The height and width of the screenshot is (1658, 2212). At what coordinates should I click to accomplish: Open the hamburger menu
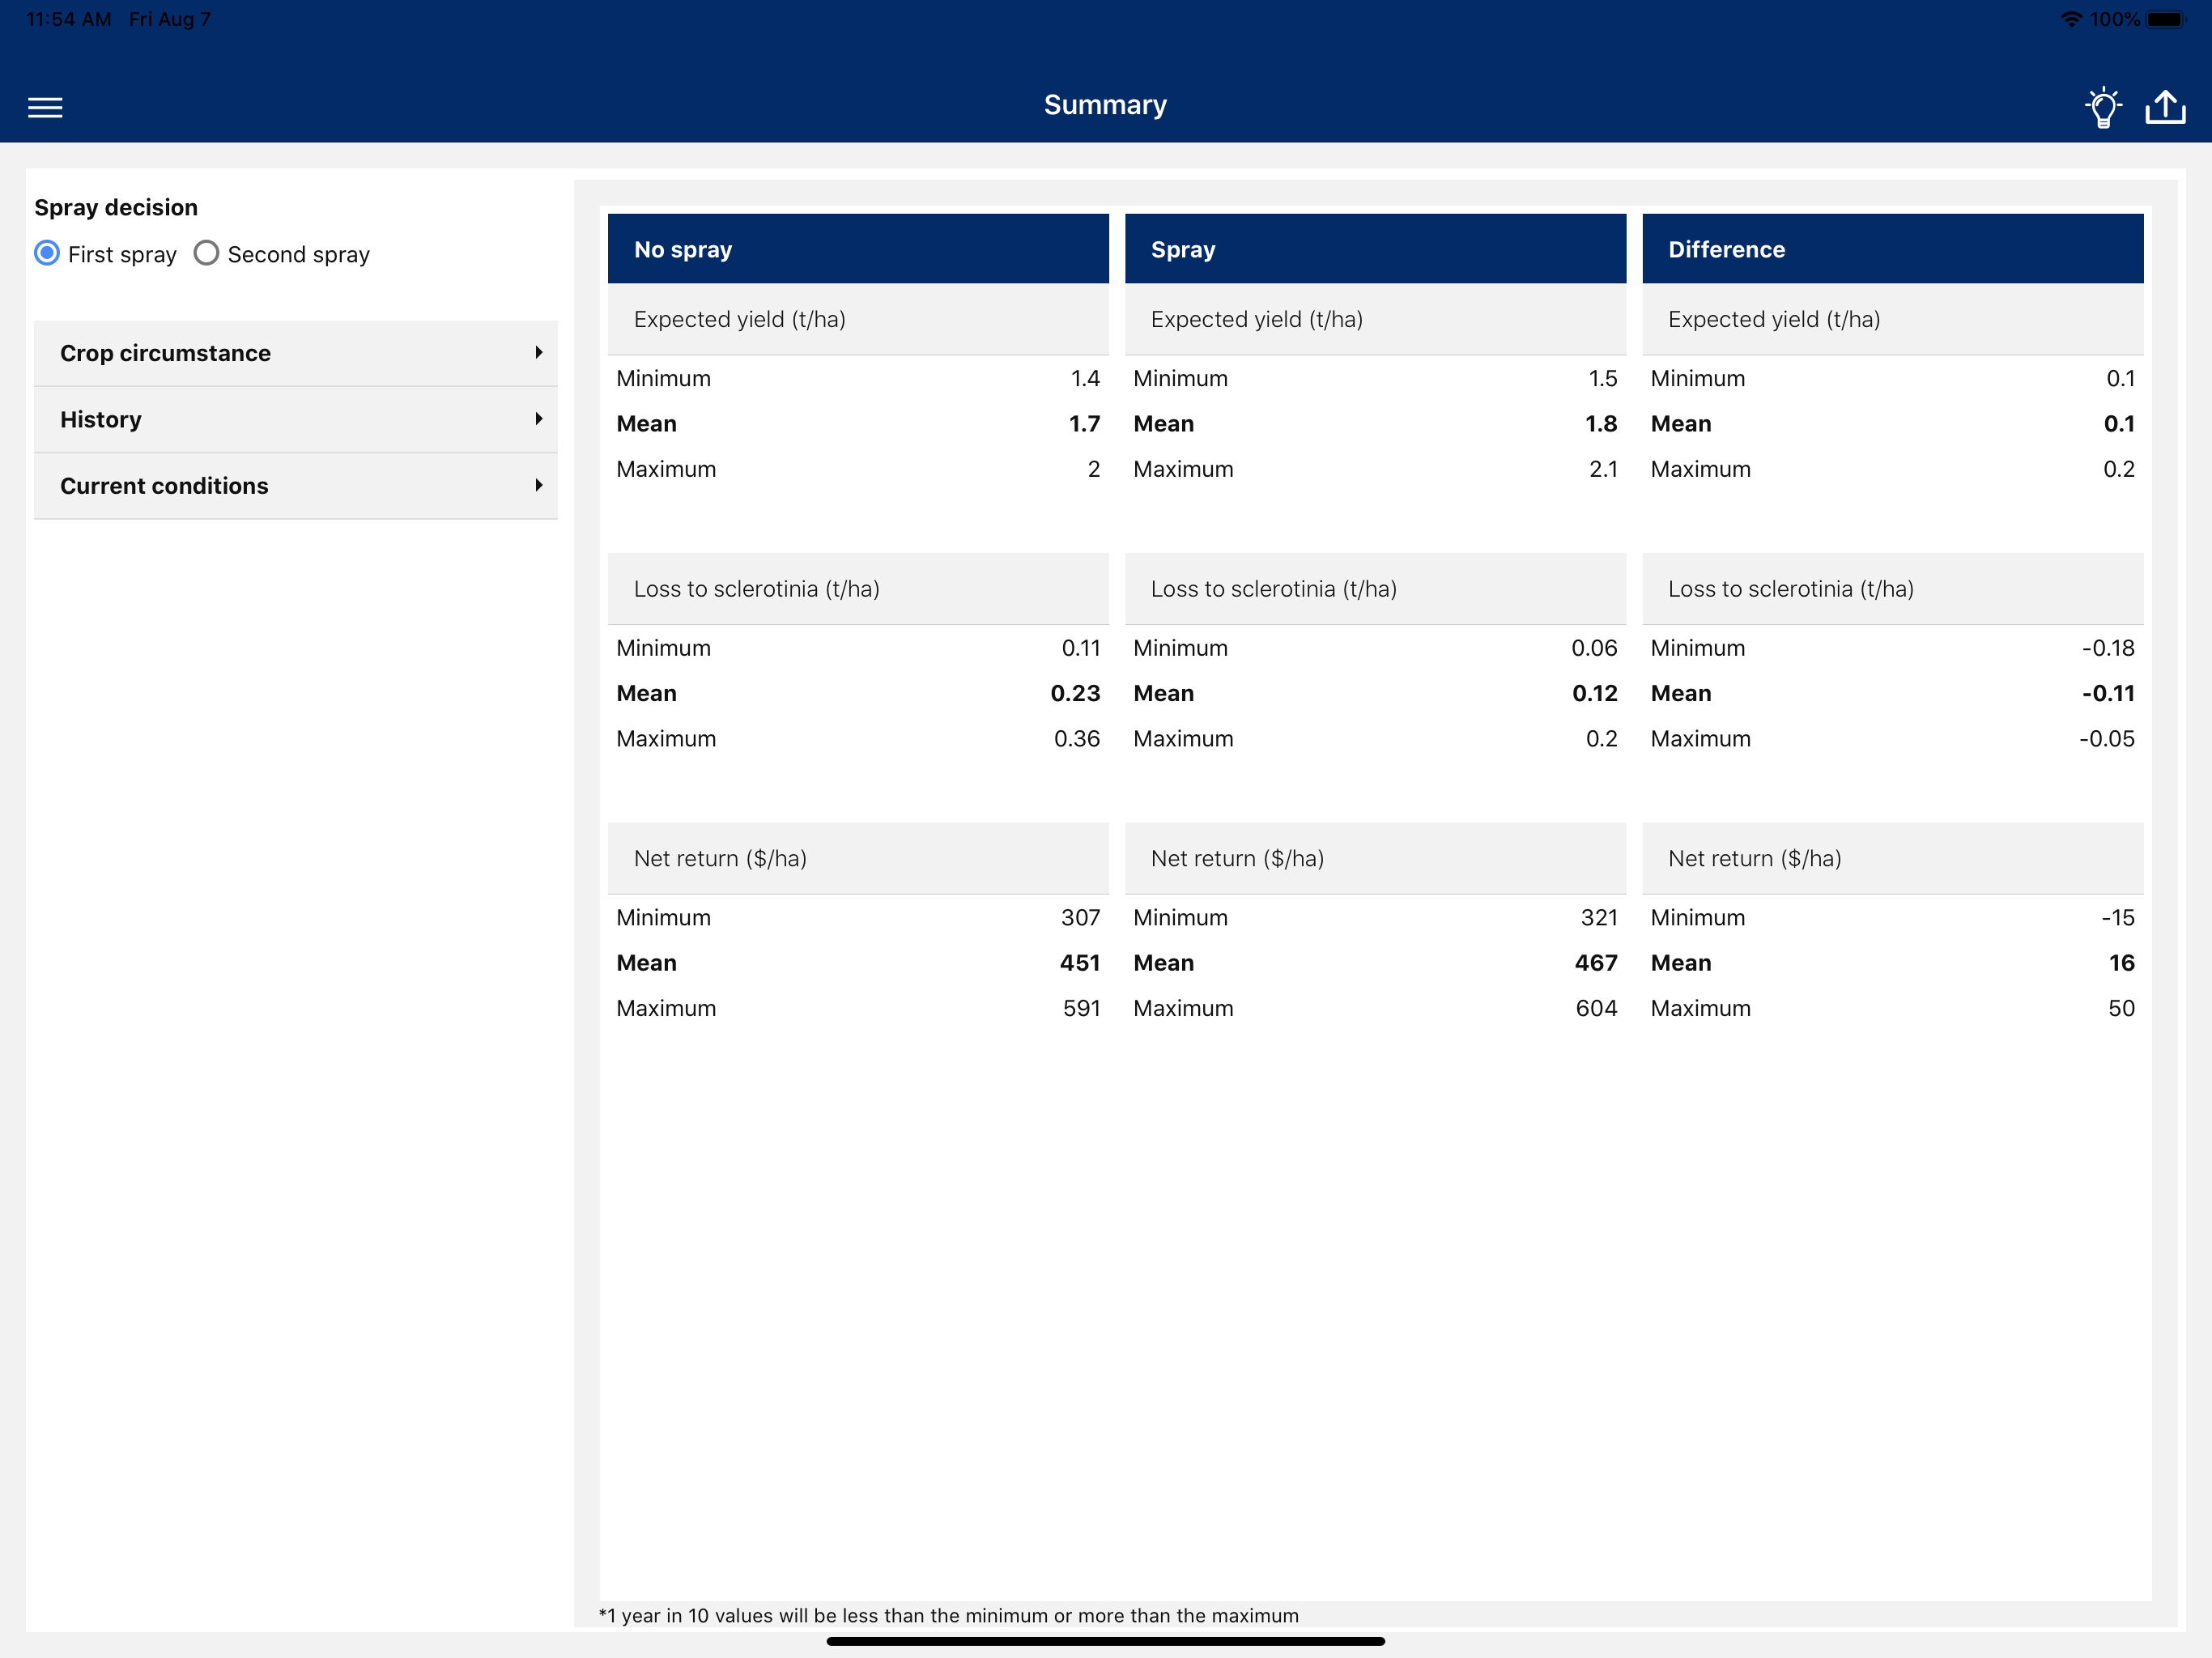click(45, 107)
